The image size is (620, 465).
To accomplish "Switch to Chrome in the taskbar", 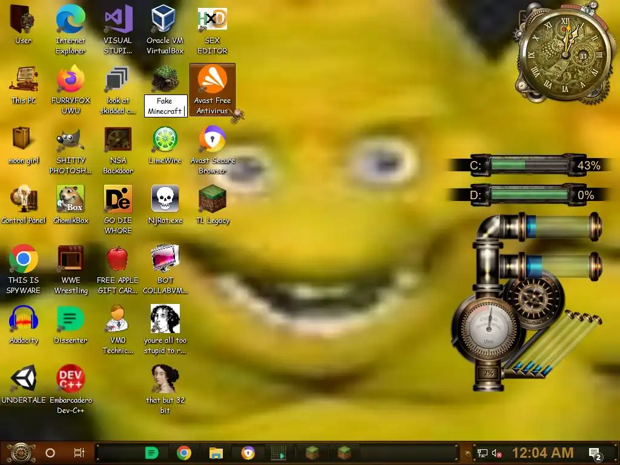I will coord(184,453).
